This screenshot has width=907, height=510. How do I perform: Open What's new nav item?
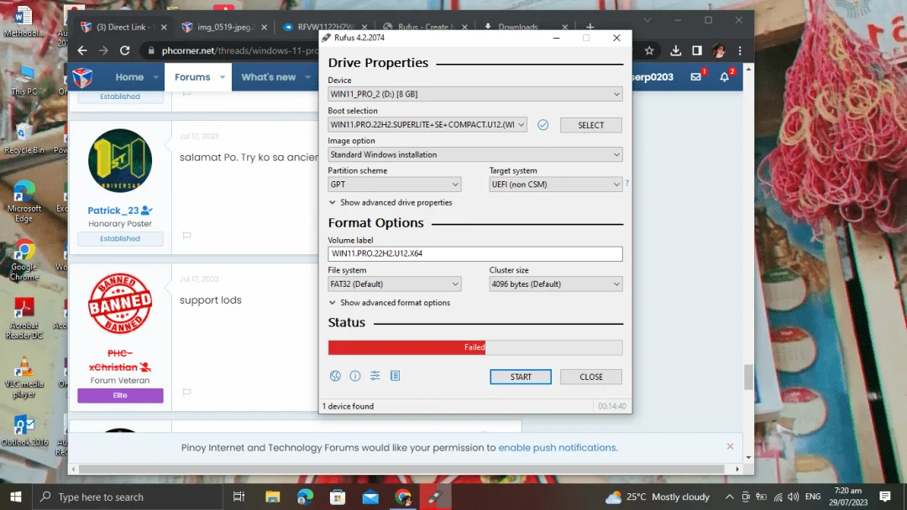[269, 77]
